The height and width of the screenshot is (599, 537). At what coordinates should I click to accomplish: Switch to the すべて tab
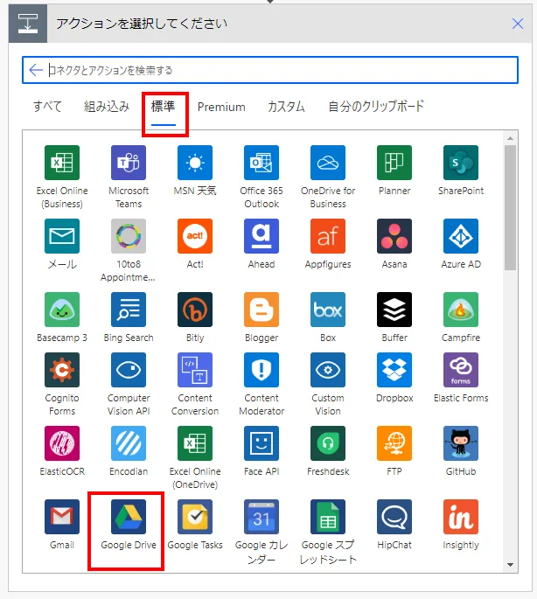tap(47, 107)
